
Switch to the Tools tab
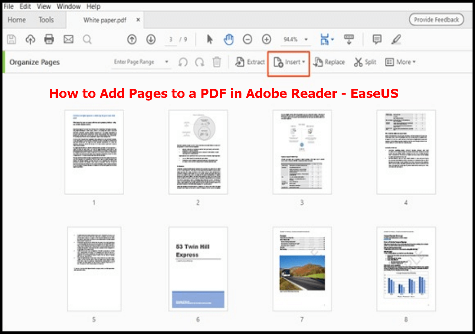(x=46, y=20)
